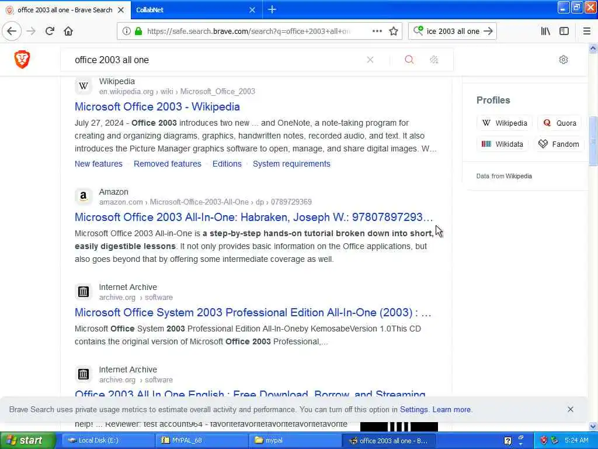The image size is (598, 449).
Task: Reload the current page
Action: click(x=50, y=31)
